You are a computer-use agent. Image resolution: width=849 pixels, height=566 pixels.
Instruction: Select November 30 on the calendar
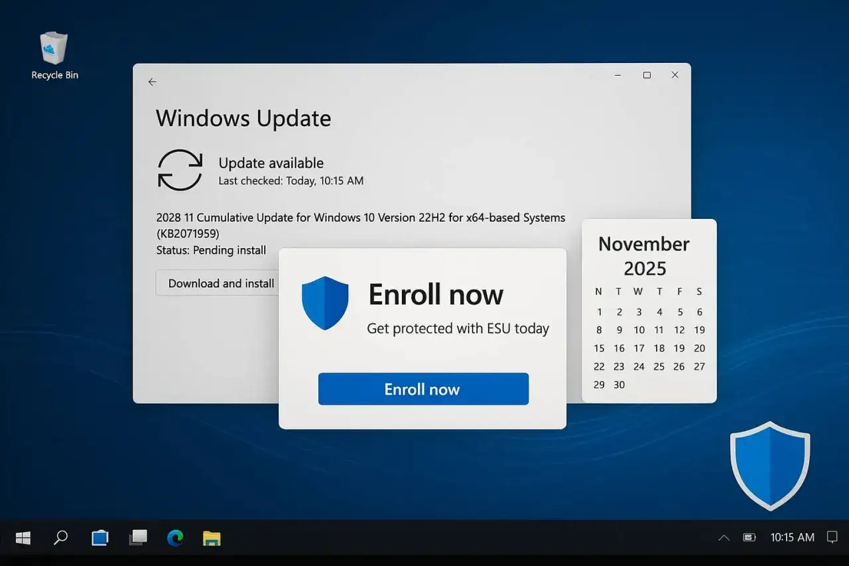(x=619, y=385)
